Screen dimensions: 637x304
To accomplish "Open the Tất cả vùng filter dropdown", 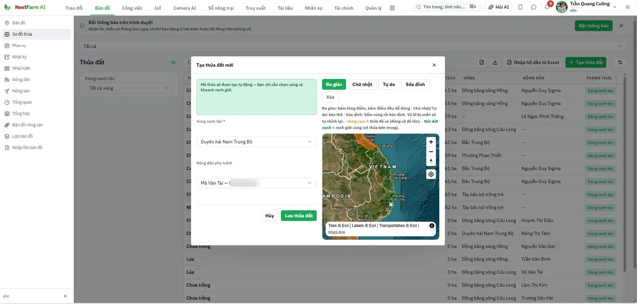I will tap(129, 88).
